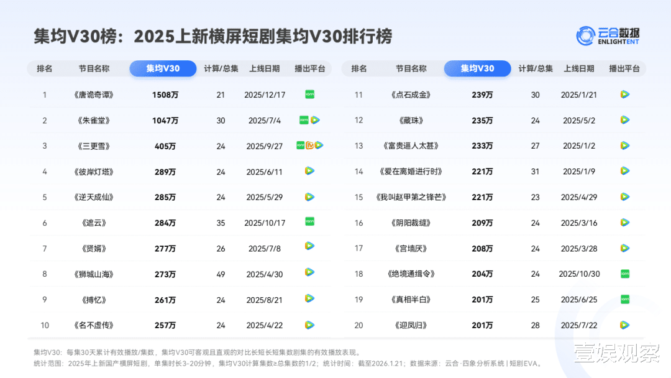Click the title 《富贵逼人太甚》
The width and height of the screenshot is (671, 378).
411,145
